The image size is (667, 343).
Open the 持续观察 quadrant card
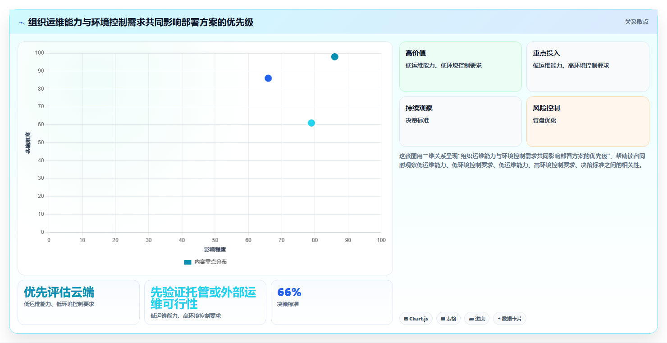[460, 122]
